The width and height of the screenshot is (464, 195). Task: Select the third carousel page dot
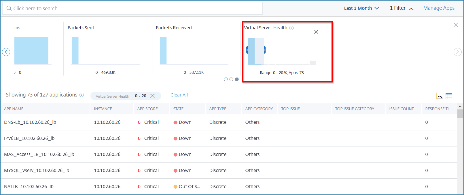pyautogui.click(x=237, y=79)
